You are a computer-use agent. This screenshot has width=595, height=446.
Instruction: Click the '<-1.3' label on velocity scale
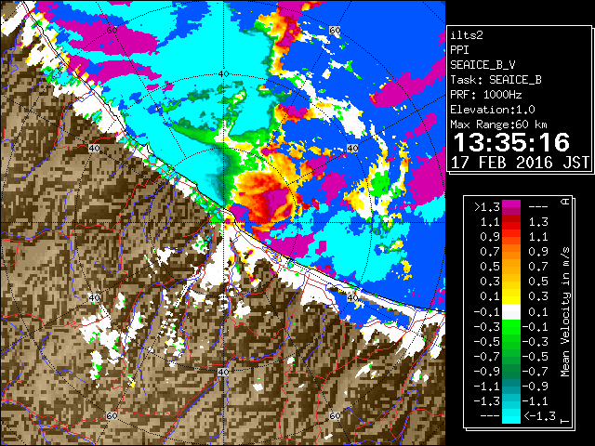click(539, 416)
